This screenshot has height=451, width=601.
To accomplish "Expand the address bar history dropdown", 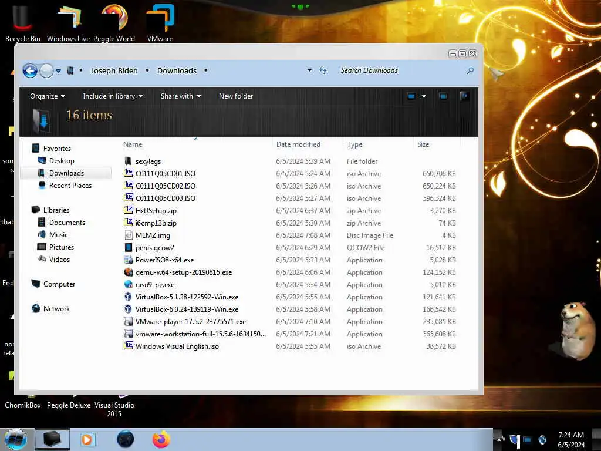I will click(x=309, y=70).
